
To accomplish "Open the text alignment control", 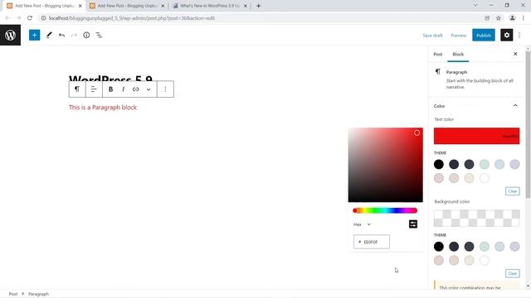I will 94,89.
